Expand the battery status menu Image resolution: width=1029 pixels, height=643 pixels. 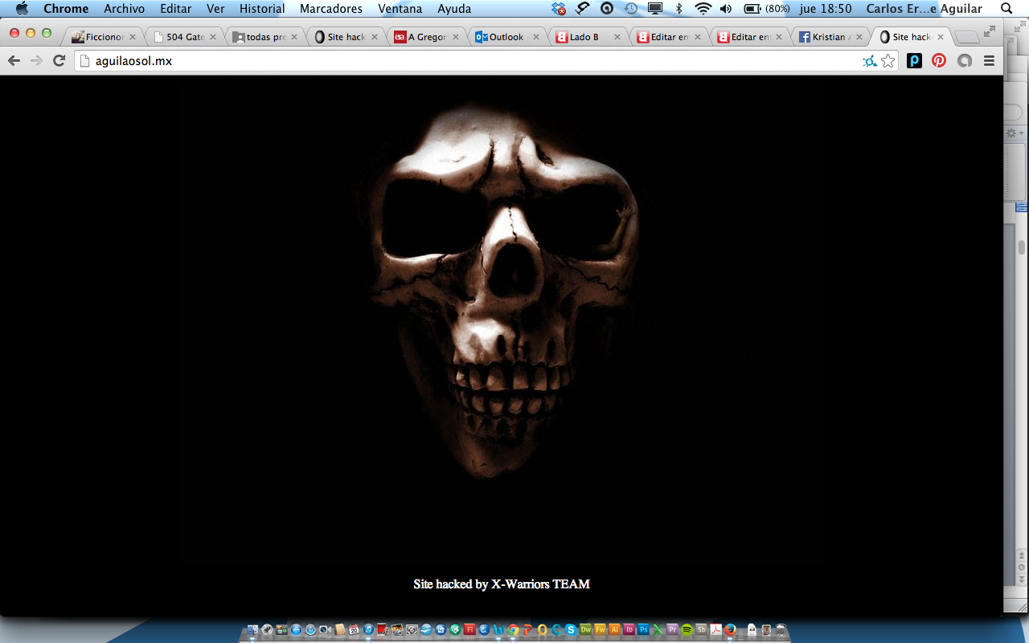pyautogui.click(x=752, y=9)
